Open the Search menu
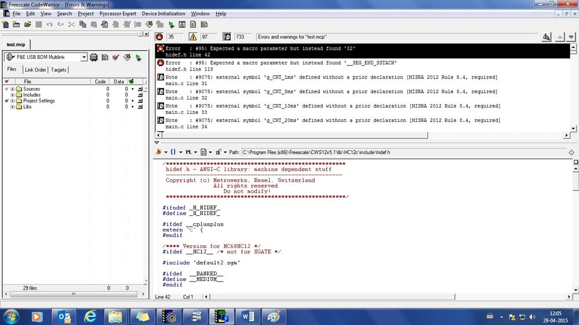 64,14
